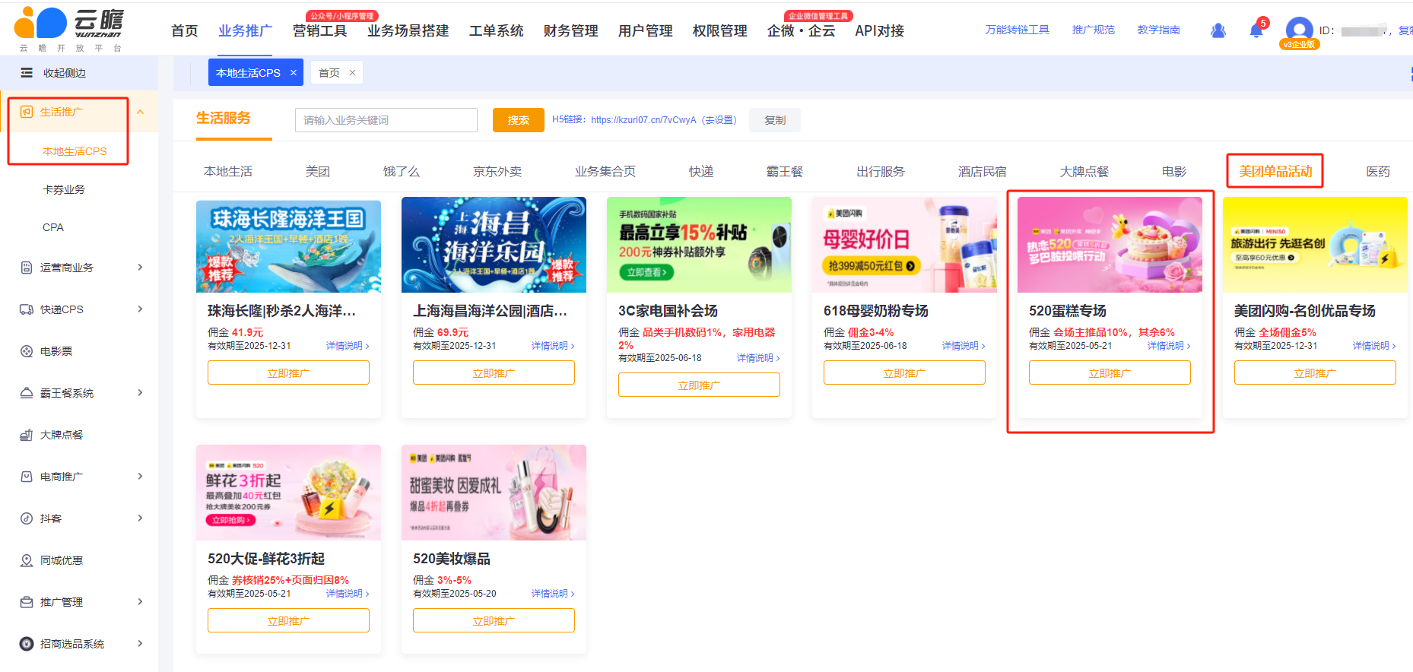Click the 电商推广 sidebar icon
This screenshot has height=672, width=1413.
(27, 477)
